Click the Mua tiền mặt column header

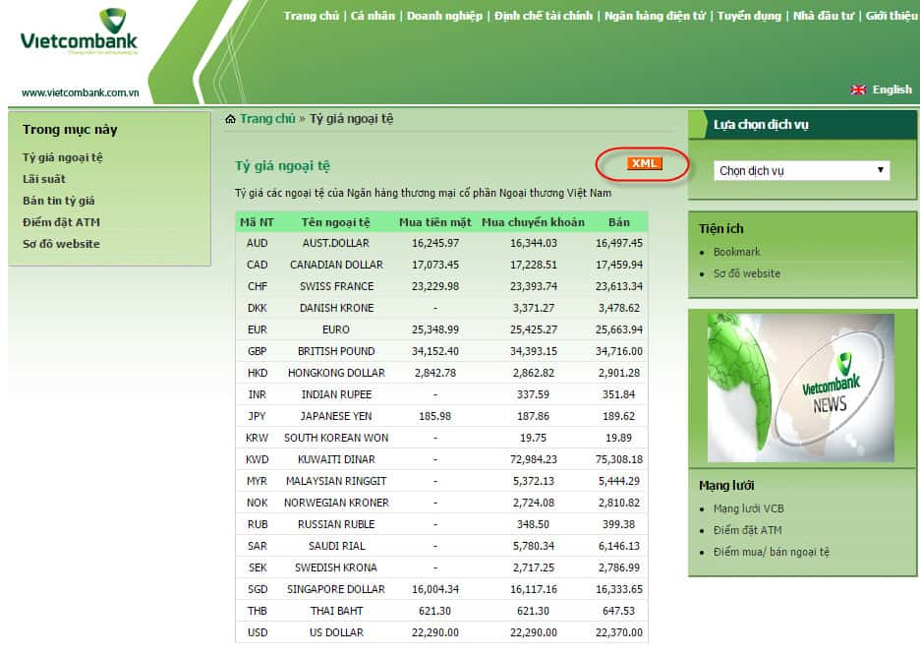(435, 222)
